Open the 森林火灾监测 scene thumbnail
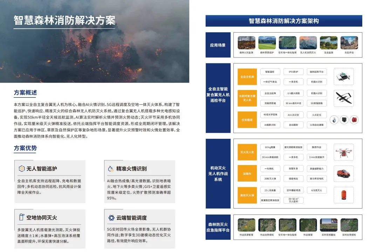Screen dimensions: 377x252 point(246,43)
